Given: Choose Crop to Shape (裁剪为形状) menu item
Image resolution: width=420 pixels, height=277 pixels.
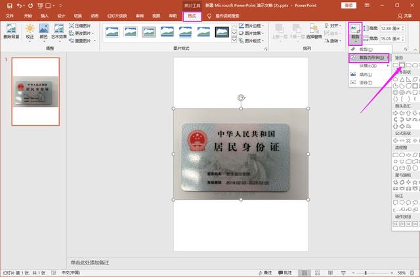Looking at the screenshot, I should tap(369, 58).
